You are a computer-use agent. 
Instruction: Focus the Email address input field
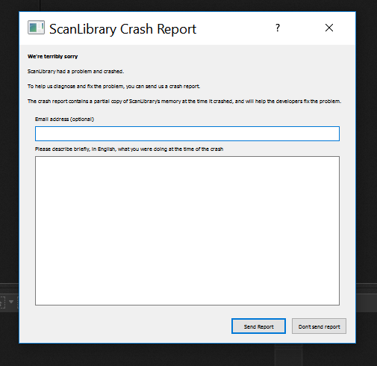pyautogui.click(x=187, y=134)
